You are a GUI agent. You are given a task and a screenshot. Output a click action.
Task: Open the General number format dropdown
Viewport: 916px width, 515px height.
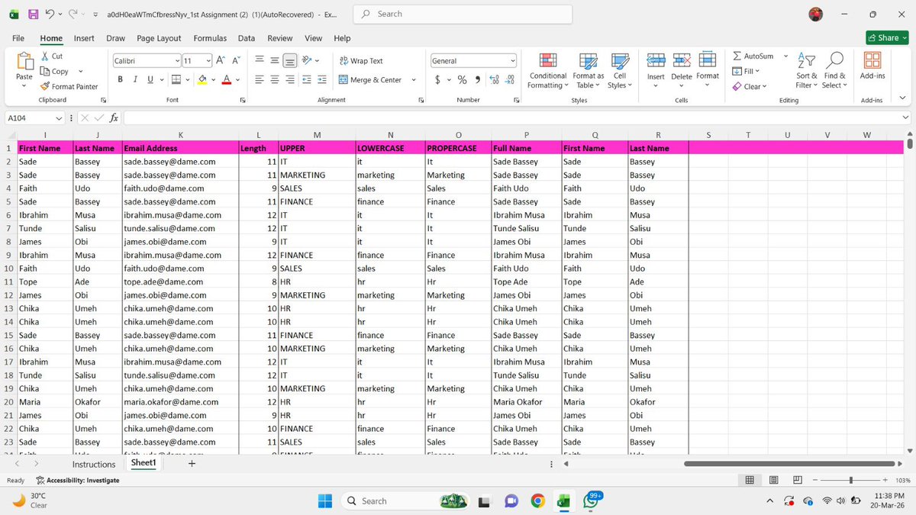[x=512, y=60]
